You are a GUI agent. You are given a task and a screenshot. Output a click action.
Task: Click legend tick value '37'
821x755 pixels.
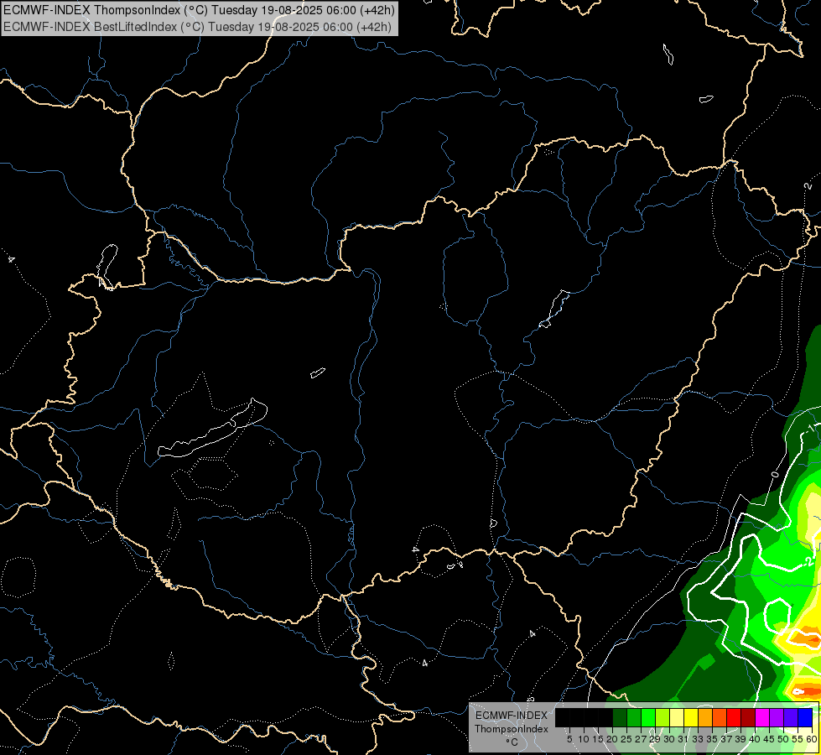coord(727,739)
